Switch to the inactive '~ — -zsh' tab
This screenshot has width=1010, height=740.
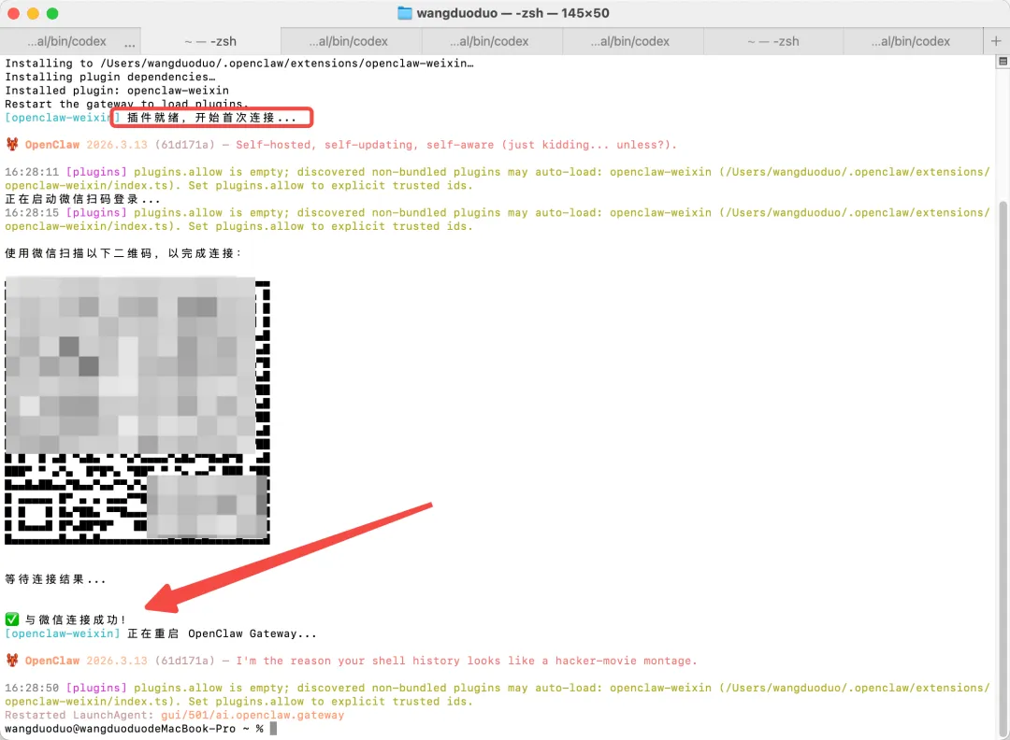(x=773, y=41)
